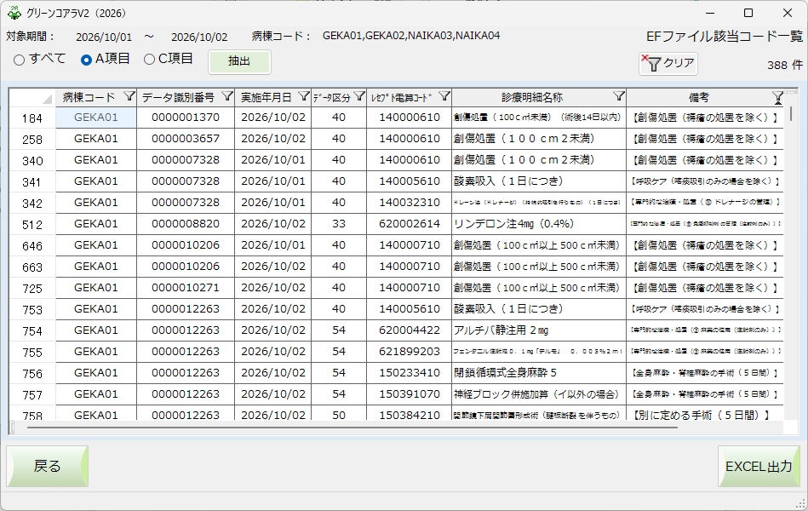Click レセプト code 620002614
The image size is (808, 511).
click(x=410, y=224)
